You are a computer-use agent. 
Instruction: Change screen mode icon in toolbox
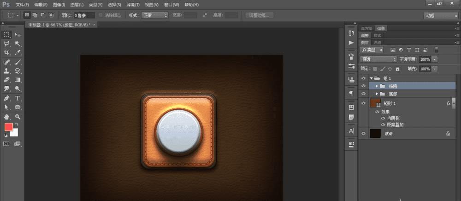pos(18,144)
